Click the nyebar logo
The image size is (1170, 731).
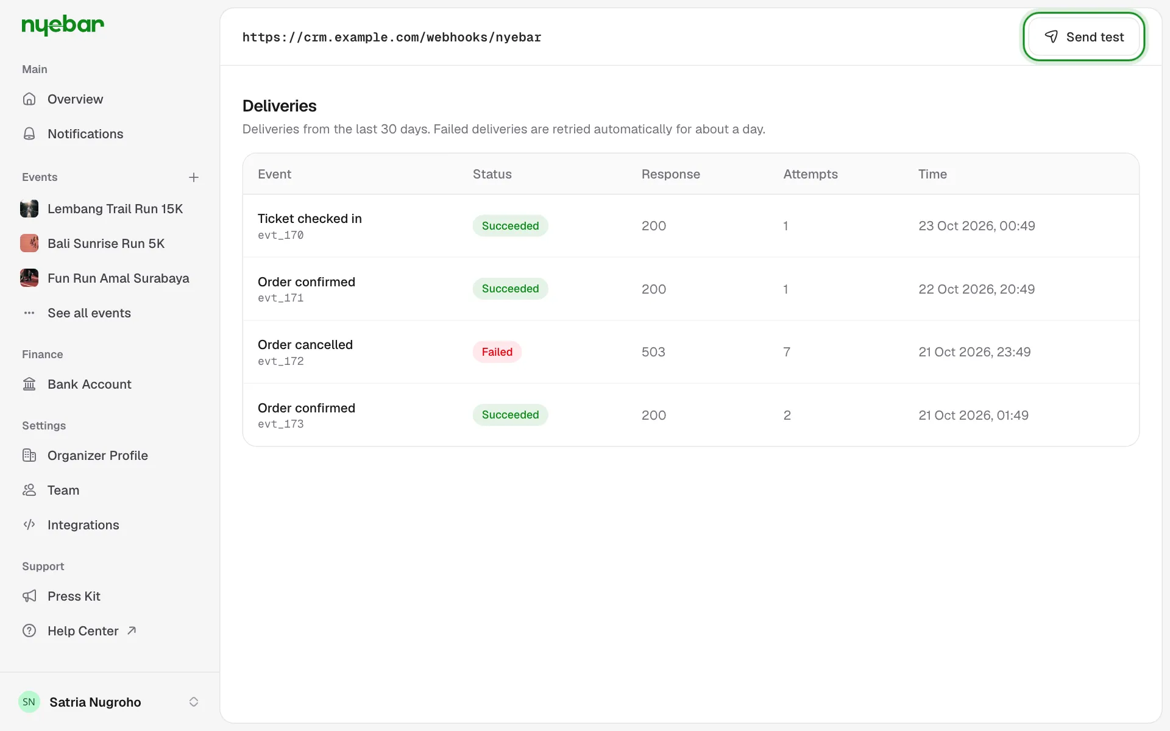[x=63, y=25]
